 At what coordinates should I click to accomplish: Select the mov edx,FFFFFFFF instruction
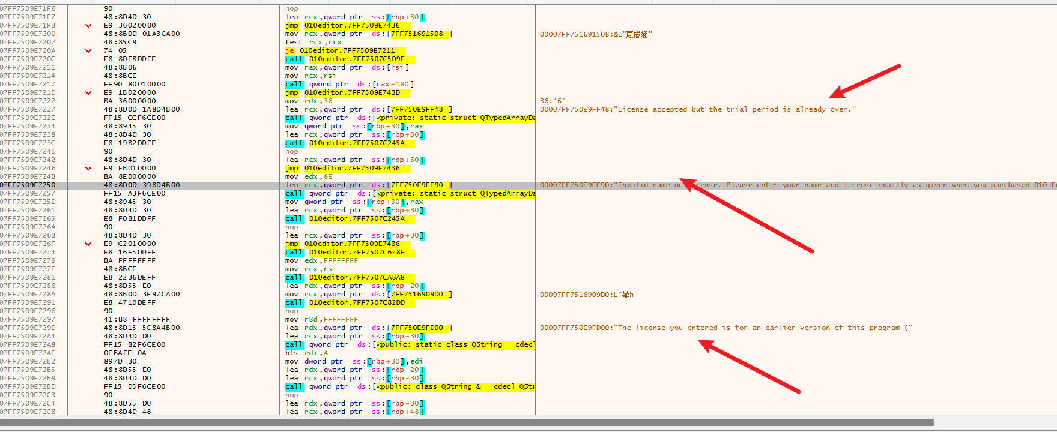[x=321, y=261]
